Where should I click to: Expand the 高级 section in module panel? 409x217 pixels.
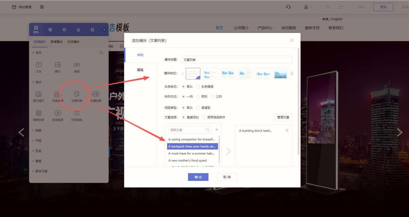[x=37, y=161]
